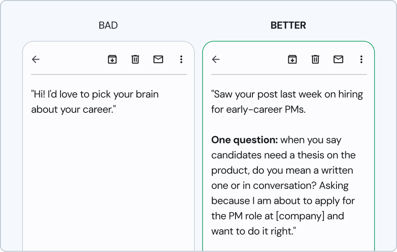Click trash icon in BETTER email panel
The height and width of the screenshot is (252, 397).
[x=315, y=59]
